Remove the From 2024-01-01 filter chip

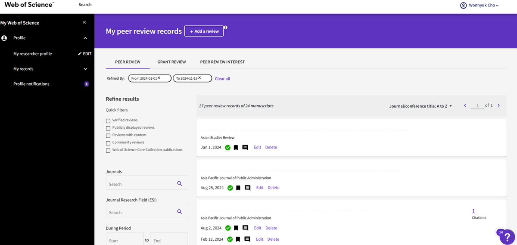[159, 78]
